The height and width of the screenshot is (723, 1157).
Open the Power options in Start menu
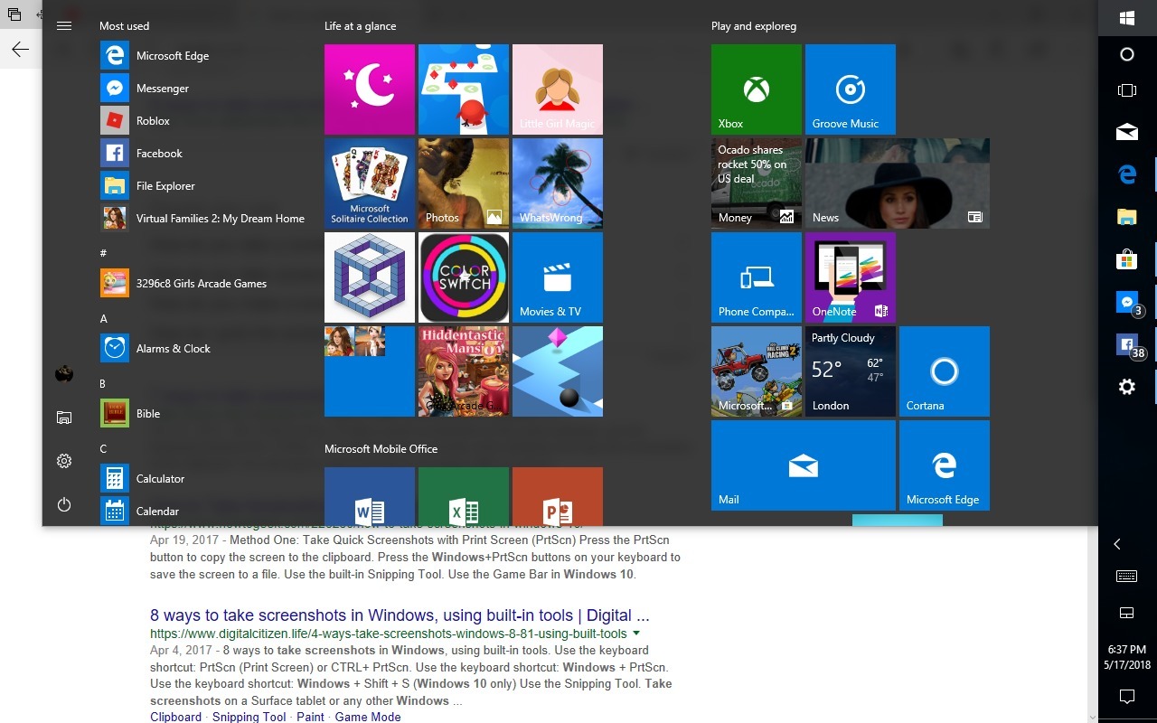pos(64,504)
